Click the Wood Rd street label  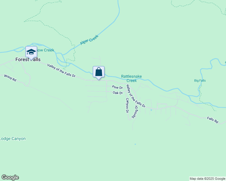pyautogui.click(x=10, y=78)
